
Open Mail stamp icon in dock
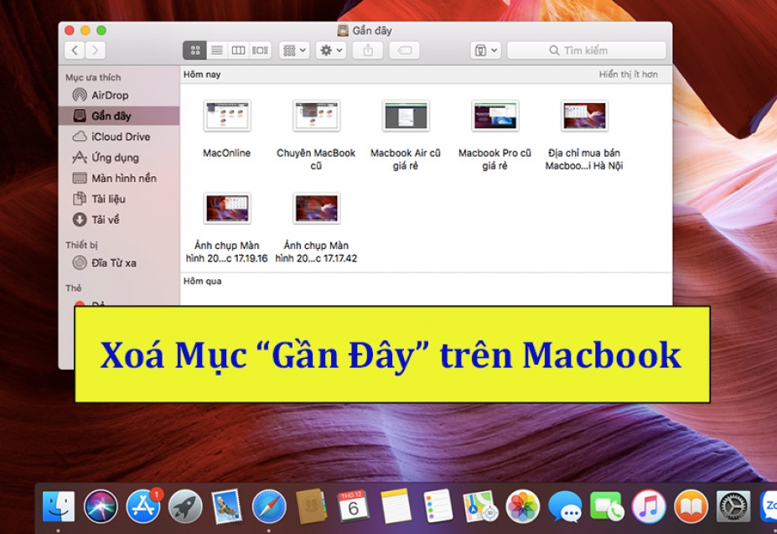point(227,506)
